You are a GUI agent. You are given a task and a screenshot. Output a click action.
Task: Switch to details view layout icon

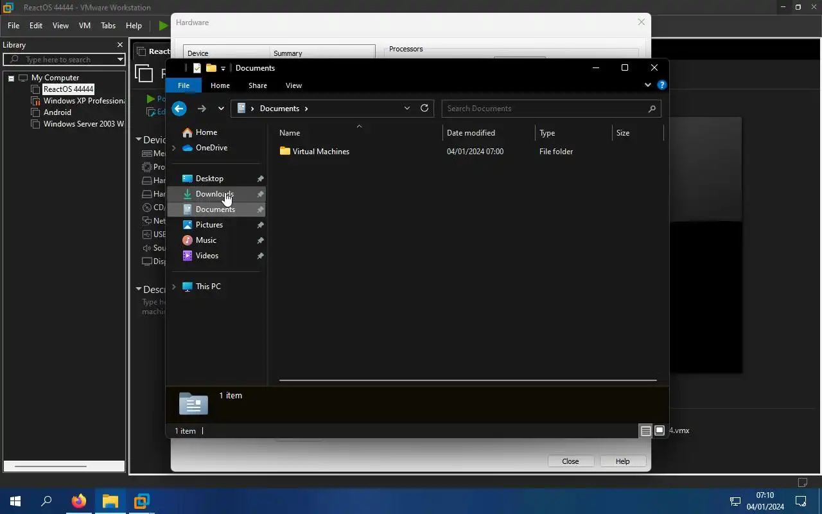click(x=646, y=431)
